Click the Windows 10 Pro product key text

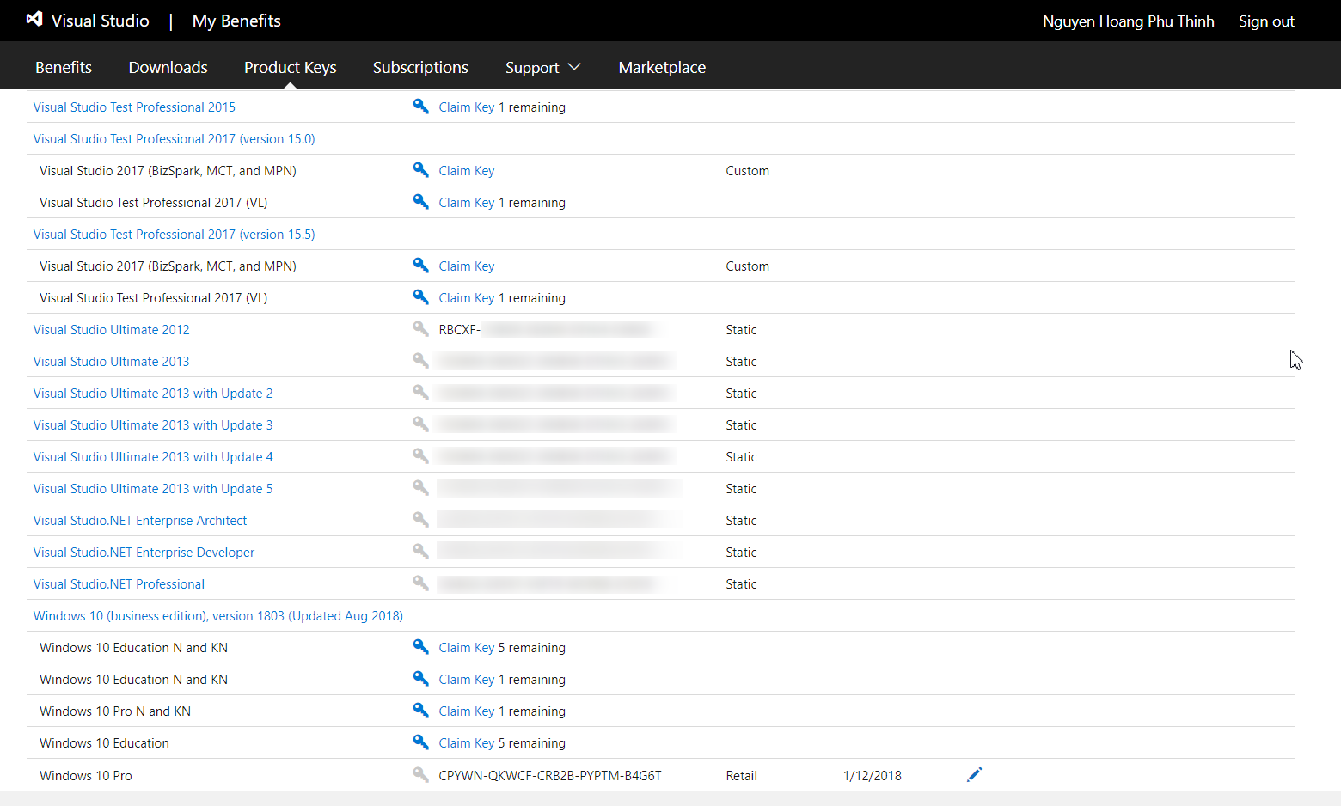pos(550,776)
